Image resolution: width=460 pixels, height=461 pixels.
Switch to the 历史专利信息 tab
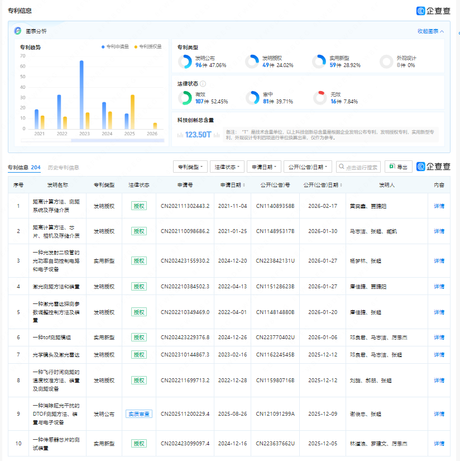pos(63,168)
